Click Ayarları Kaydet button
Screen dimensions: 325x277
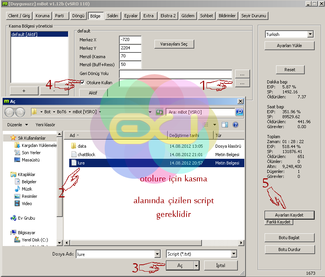click(289, 215)
